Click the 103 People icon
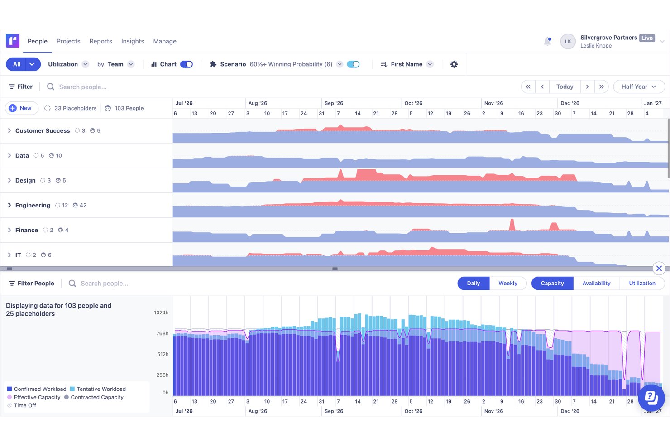670x447 pixels. 108,108
